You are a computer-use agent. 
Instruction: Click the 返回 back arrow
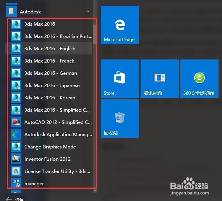tap(9, 199)
